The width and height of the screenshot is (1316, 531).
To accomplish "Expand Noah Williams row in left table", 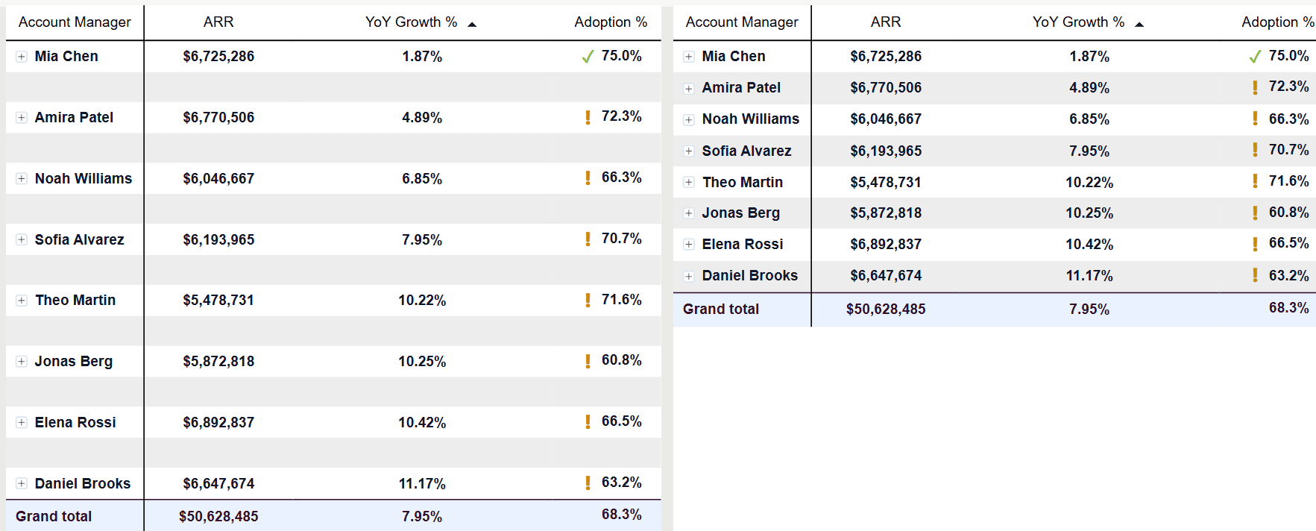I will click(22, 179).
